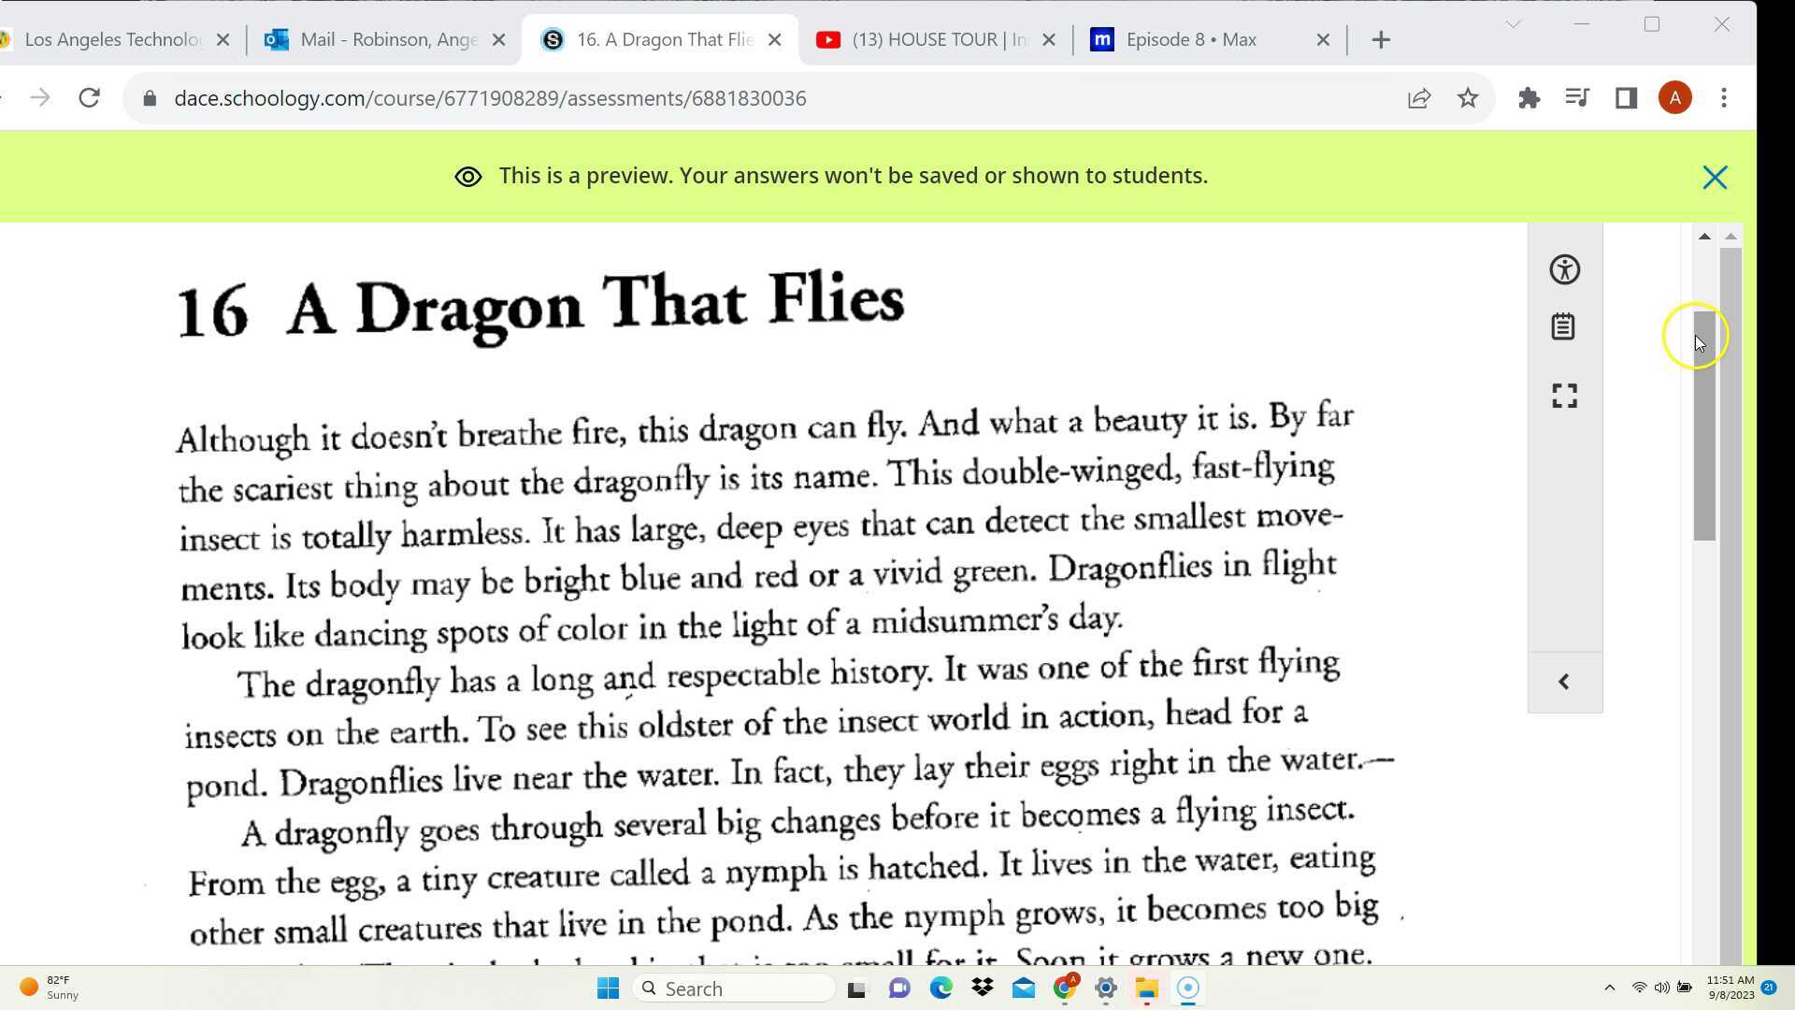
Task: Click inside the browser address bar
Action: click(x=654, y=97)
